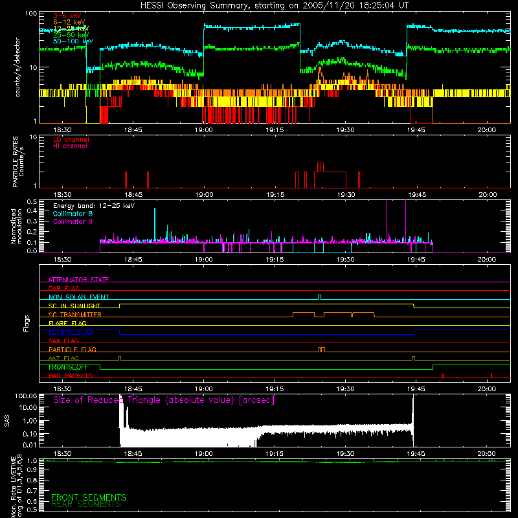Click the cyan Collimator 8 spike near 18:49
This screenshot has width=518, height=518.
155,225
